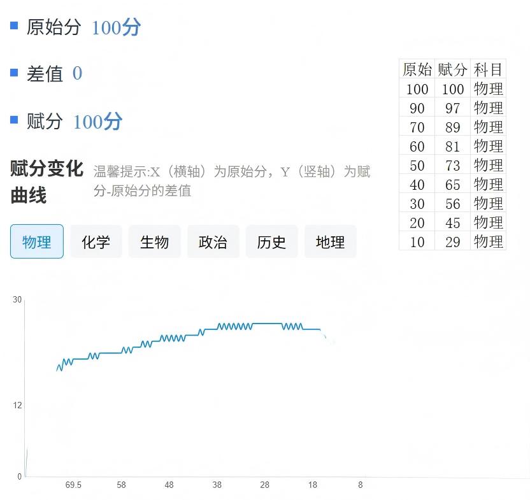Image resolution: width=530 pixels, height=500 pixels.
Task: Open the 生物 tab
Action: (154, 241)
